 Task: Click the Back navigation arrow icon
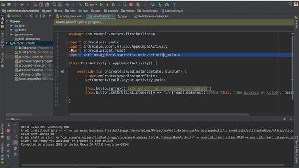(x=67, y=4)
